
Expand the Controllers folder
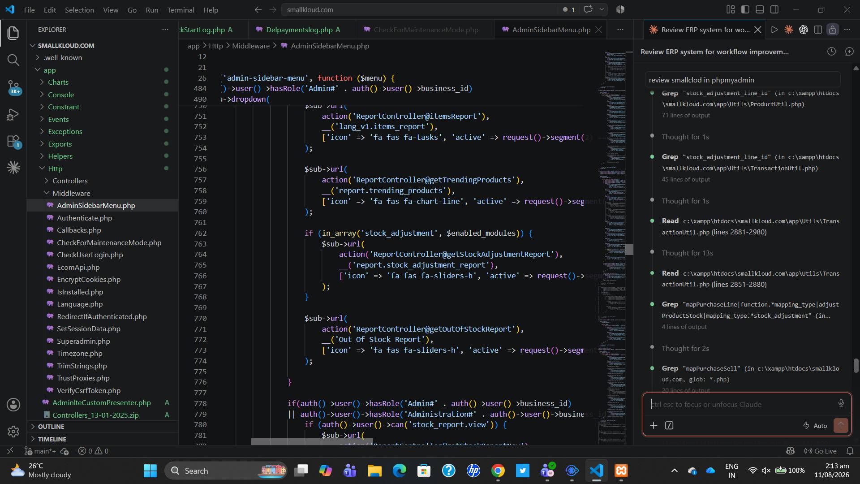[x=70, y=181]
